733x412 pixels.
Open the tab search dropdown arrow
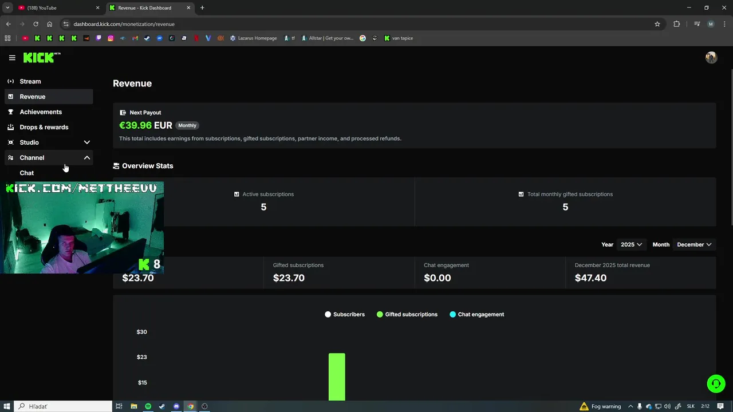click(x=7, y=8)
